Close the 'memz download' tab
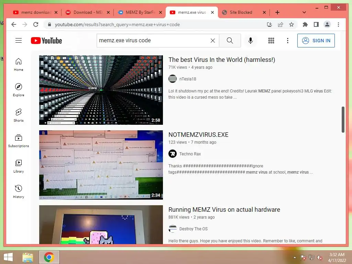 click(56, 12)
